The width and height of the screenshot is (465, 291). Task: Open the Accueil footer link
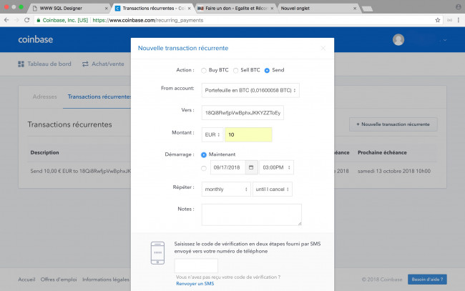coord(26,280)
